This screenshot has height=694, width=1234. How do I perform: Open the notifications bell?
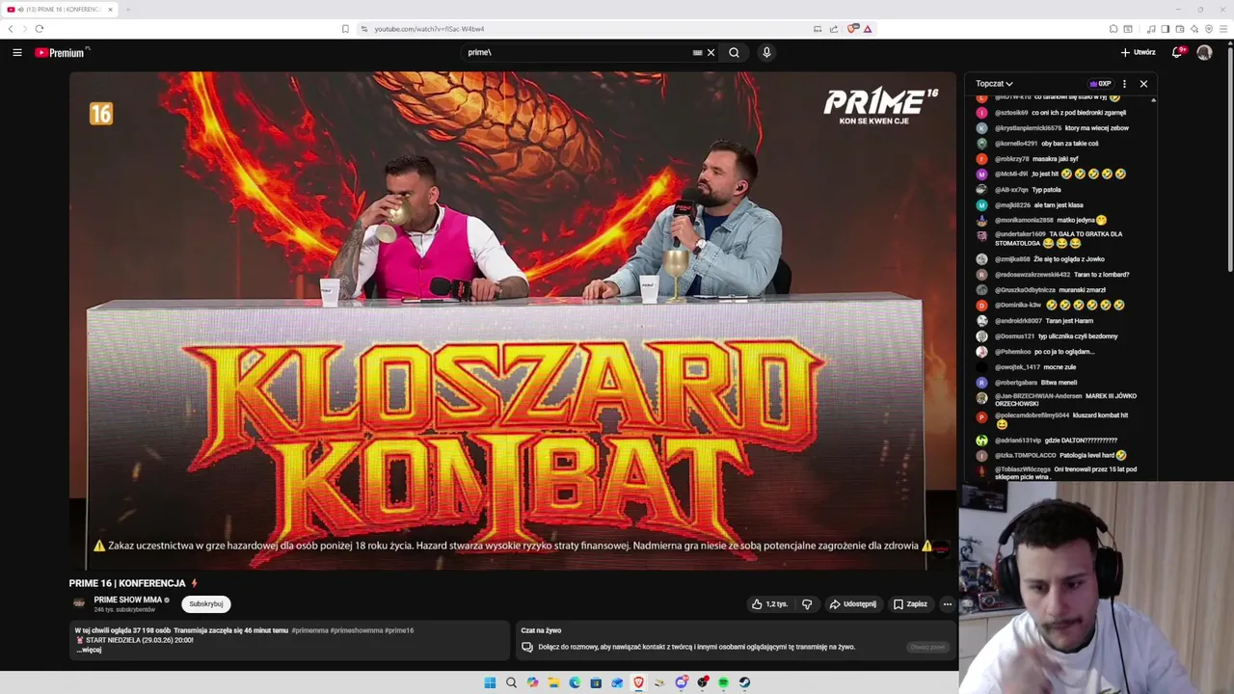click(1177, 52)
